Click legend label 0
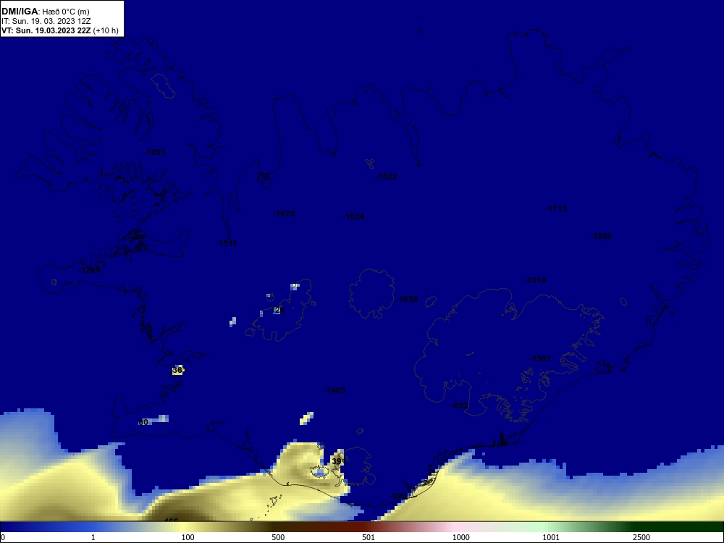This screenshot has width=724, height=543. pos(3,537)
